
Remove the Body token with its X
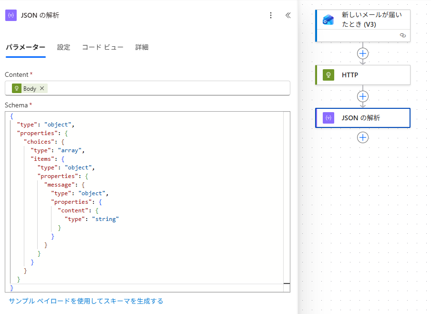point(42,88)
